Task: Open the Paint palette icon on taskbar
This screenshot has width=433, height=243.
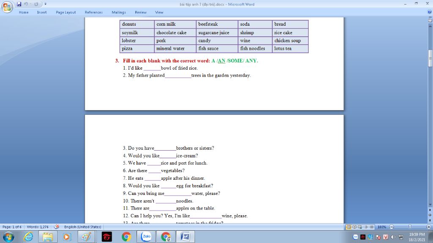Action: pos(86,237)
